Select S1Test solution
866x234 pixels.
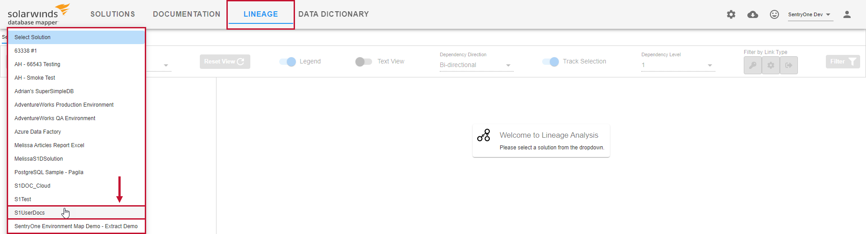click(x=76, y=199)
